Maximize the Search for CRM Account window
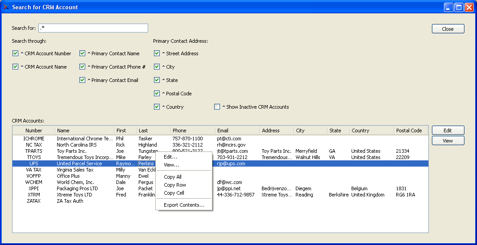Image resolution: width=477 pixels, height=245 pixels. click(459, 7)
